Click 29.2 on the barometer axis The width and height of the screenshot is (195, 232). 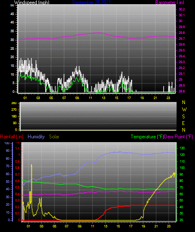click(182, 68)
